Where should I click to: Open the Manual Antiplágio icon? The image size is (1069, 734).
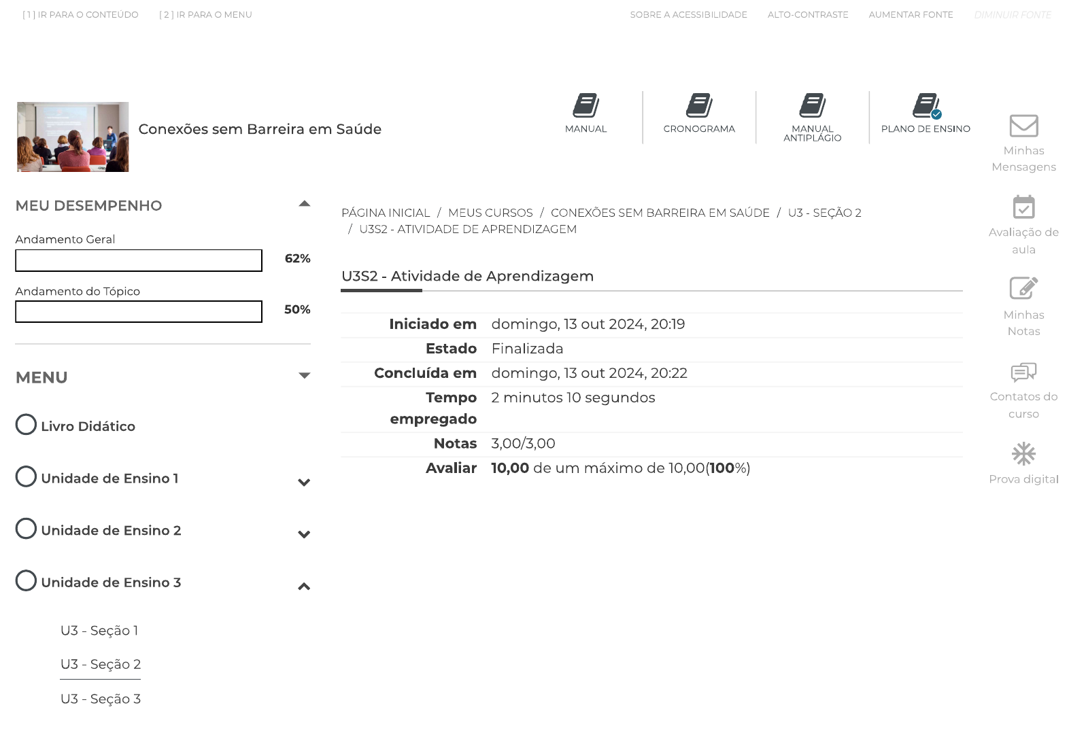point(812,106)
